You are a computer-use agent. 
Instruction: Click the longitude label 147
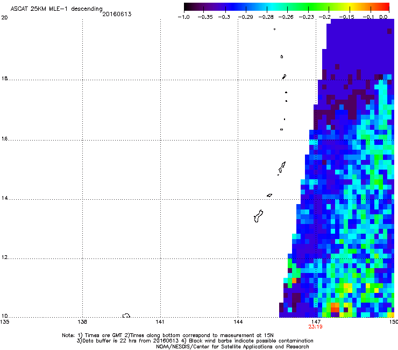[316, 322]
